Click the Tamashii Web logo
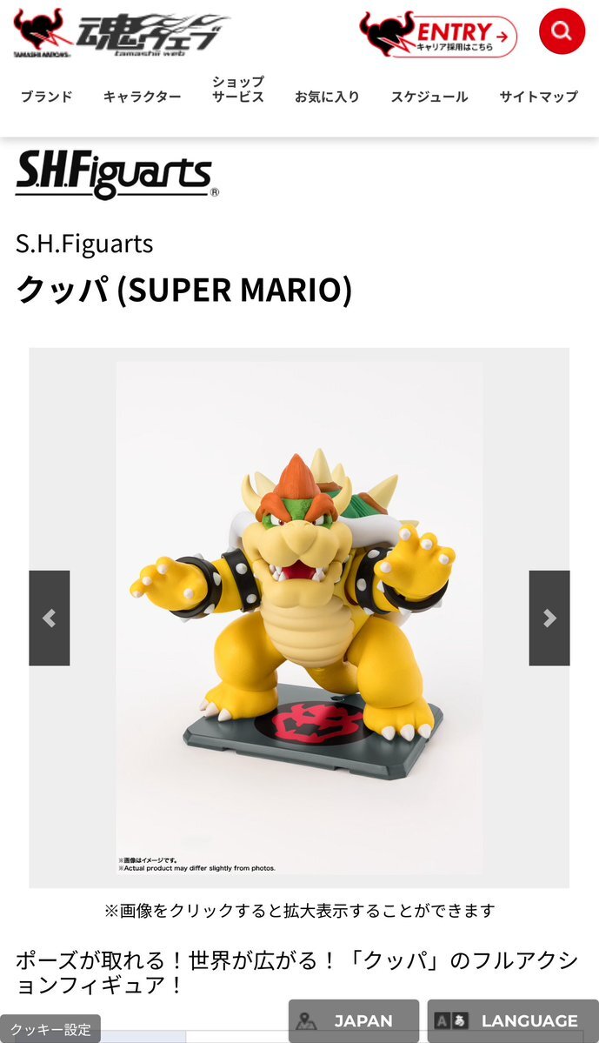Image resolution: width=599 pixels, height=1043 pixels. 120,32
